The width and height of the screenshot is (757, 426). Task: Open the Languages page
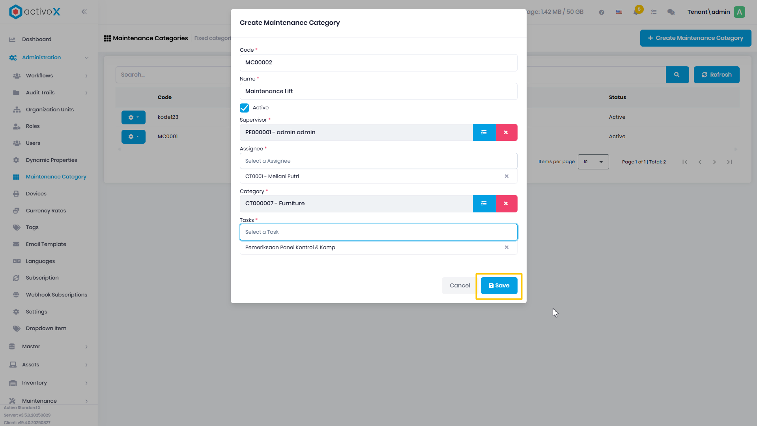tap(40, 261)
